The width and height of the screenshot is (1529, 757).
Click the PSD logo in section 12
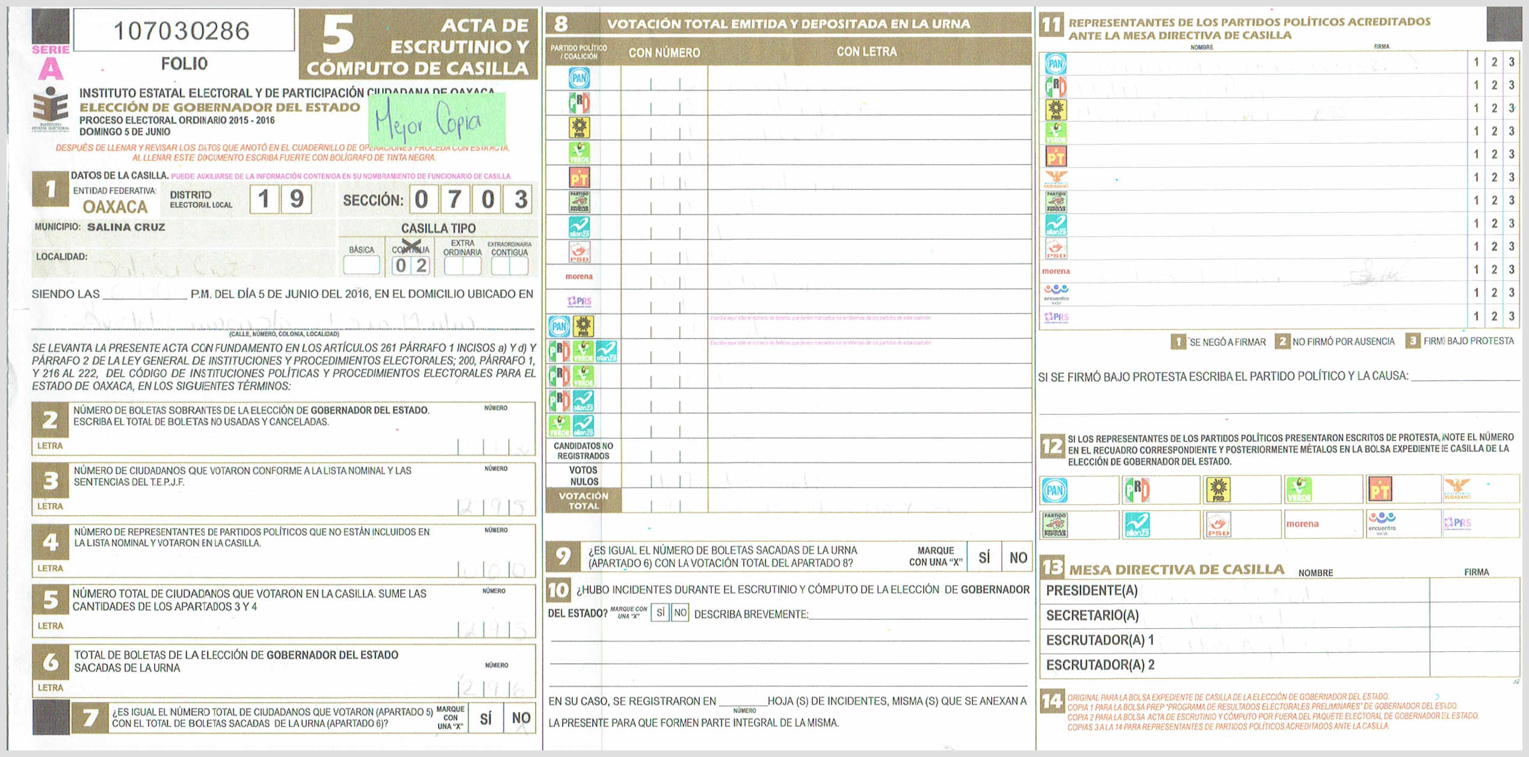coord(1218,524)
